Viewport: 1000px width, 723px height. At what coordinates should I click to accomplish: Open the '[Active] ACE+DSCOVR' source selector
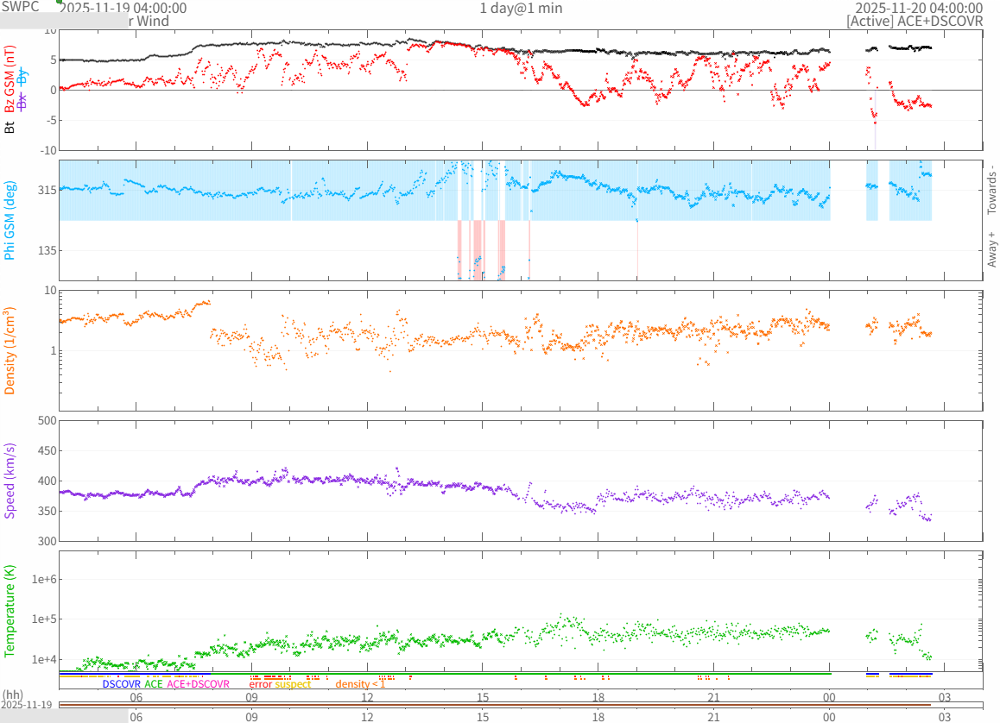[915, 22]
